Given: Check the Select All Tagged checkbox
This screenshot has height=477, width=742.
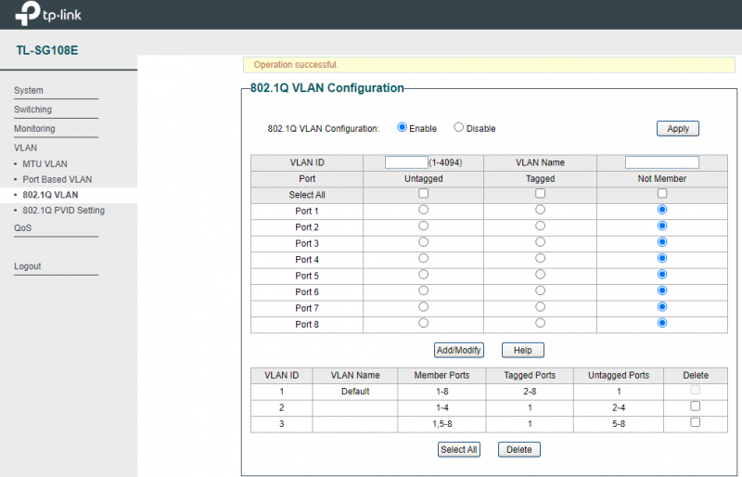Looking at the screenshot, I should click(541, 194).
